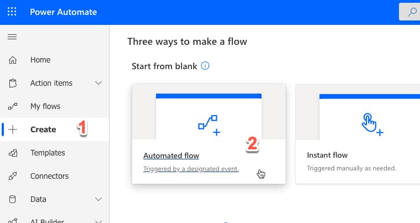Click the My flows icon
Image resolution: width=420 pixels, height=223 pixels.
pyautogui.click(x=13, y=106)
